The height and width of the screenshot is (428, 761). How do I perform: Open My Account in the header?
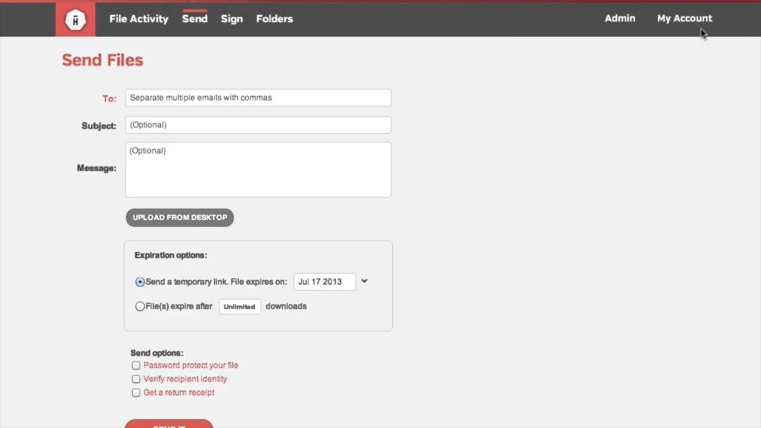[x=684, y=18]
